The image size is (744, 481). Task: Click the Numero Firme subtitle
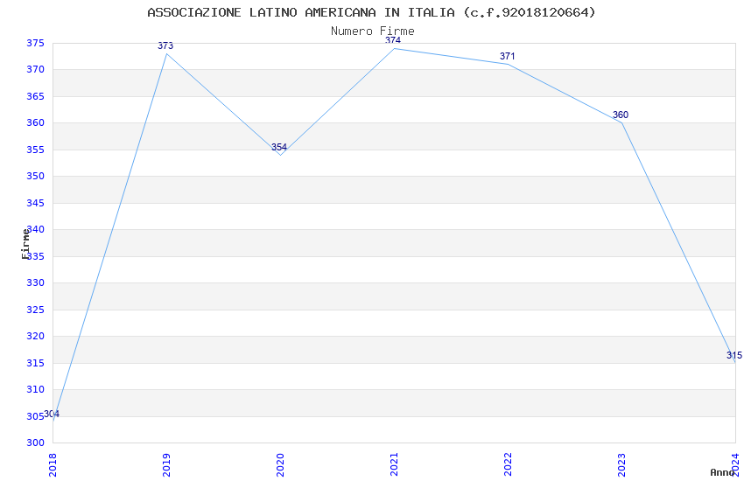pyautogui.click(x=373, y=31)
